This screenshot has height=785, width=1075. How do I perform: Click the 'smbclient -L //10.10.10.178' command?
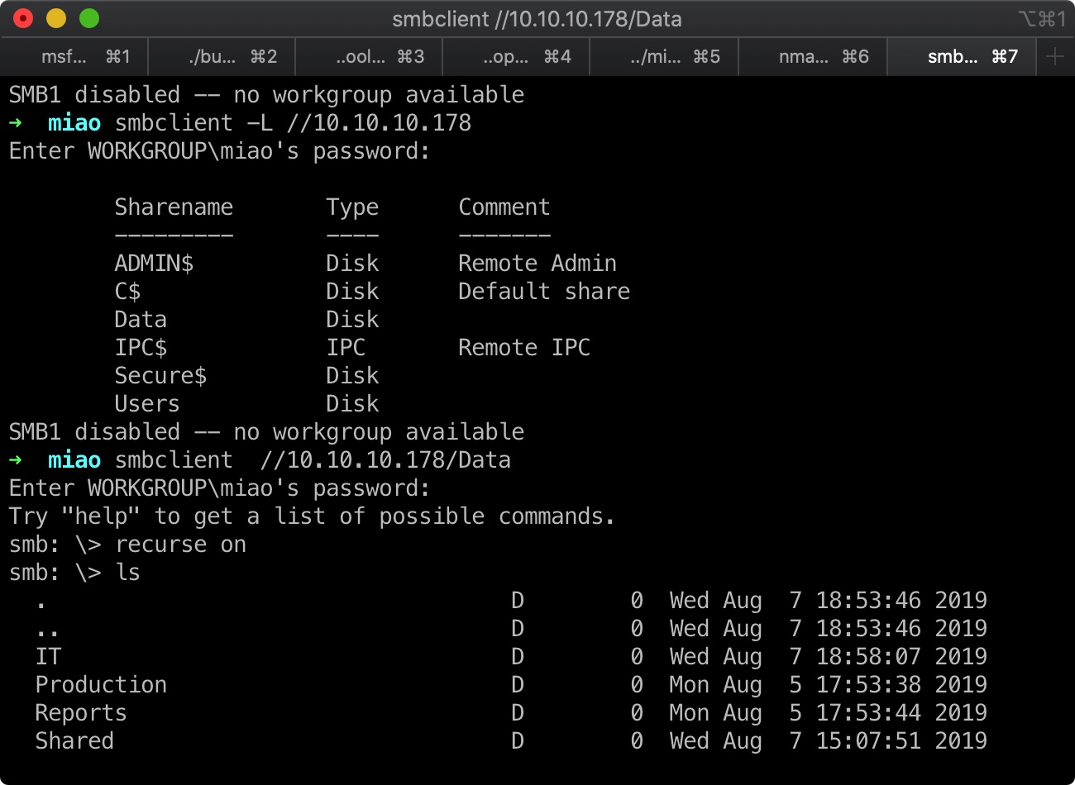tap(293, 123)
